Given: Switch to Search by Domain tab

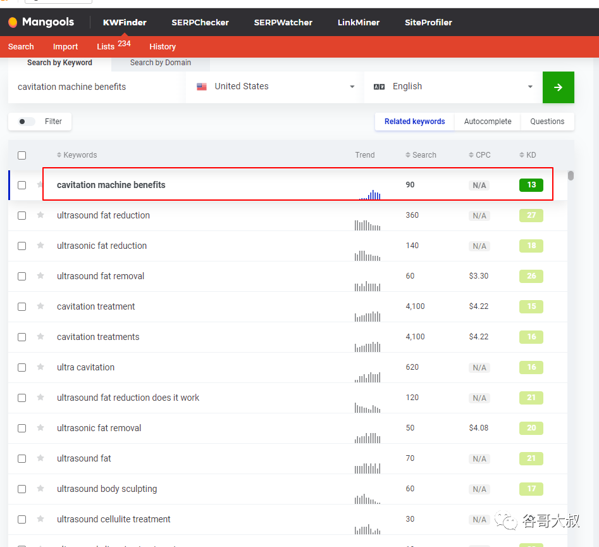Looking at the screenshot, I should pyautogui.click(x=161, y=63).
